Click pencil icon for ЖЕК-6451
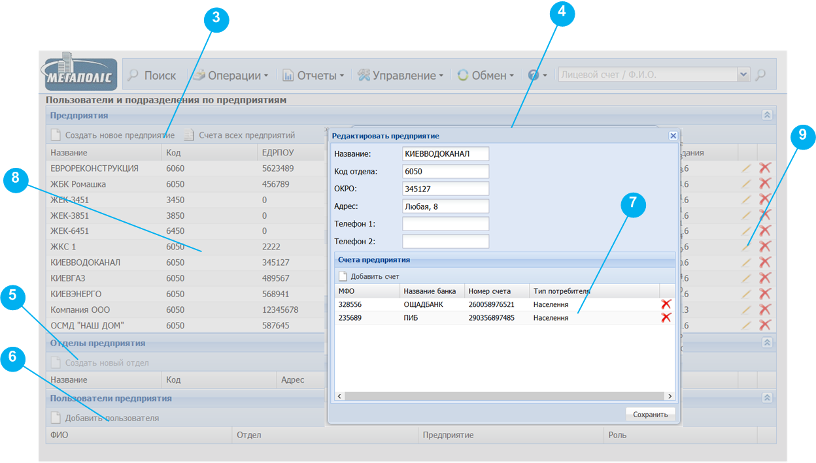 tap(747, 231)
